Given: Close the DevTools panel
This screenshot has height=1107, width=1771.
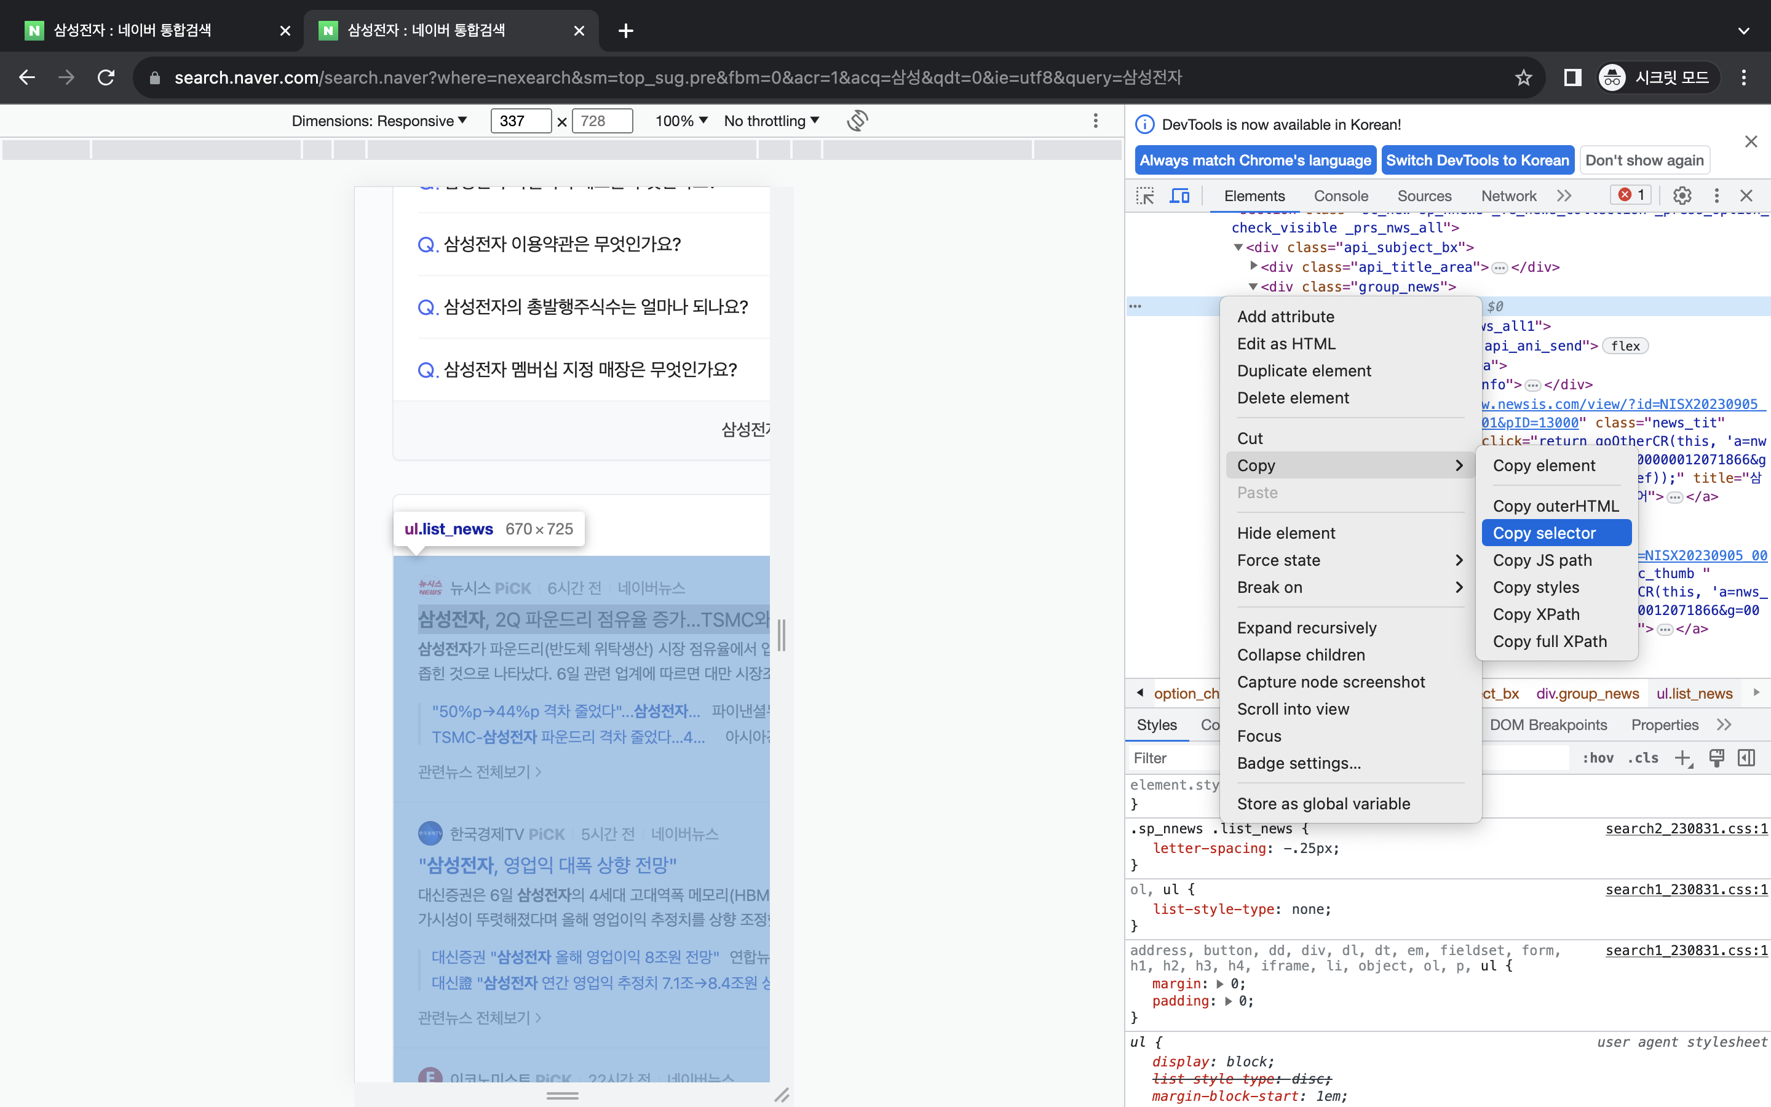Looking at the screenshot, I should pyautogui.click(x=1747, y=196).
